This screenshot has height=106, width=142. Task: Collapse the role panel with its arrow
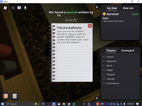point(97,7)
